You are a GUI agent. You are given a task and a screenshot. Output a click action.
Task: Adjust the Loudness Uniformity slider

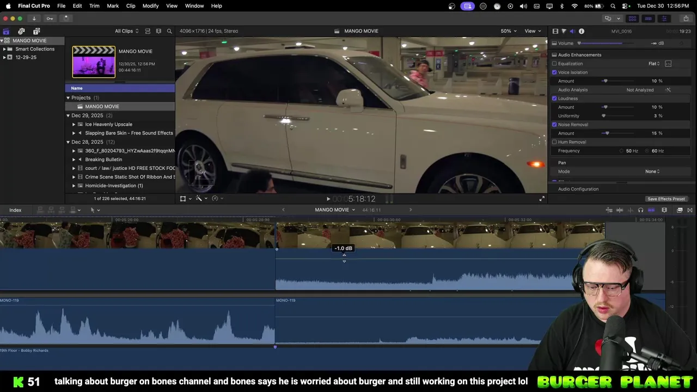point(619,116)
